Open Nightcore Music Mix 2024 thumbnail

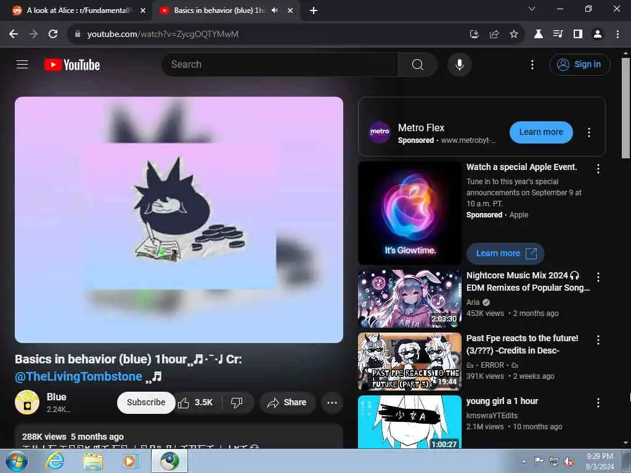(409, 299)
